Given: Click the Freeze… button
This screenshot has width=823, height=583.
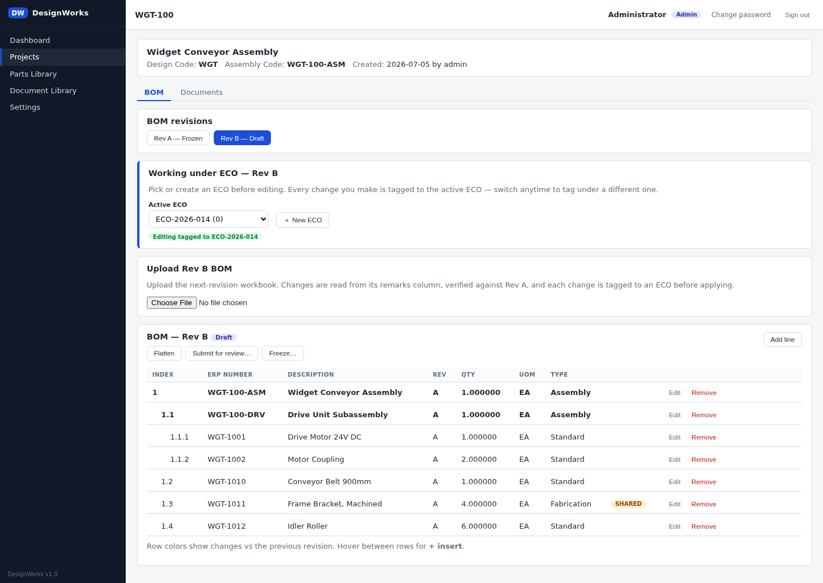Looking at the screenshot, I should point(283,353).
